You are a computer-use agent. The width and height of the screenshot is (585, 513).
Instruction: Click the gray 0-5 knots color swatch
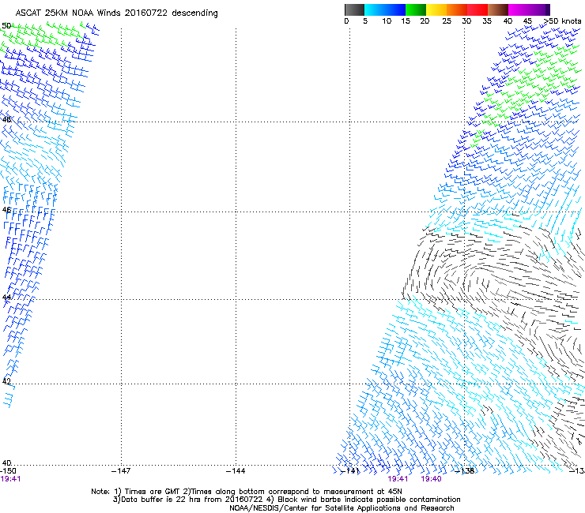(x=354, y=9)
